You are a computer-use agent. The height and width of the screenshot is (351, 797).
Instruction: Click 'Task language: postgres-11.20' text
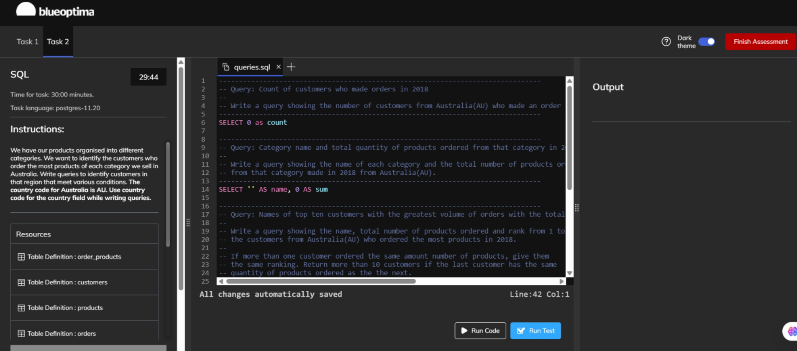pos(55,108)
